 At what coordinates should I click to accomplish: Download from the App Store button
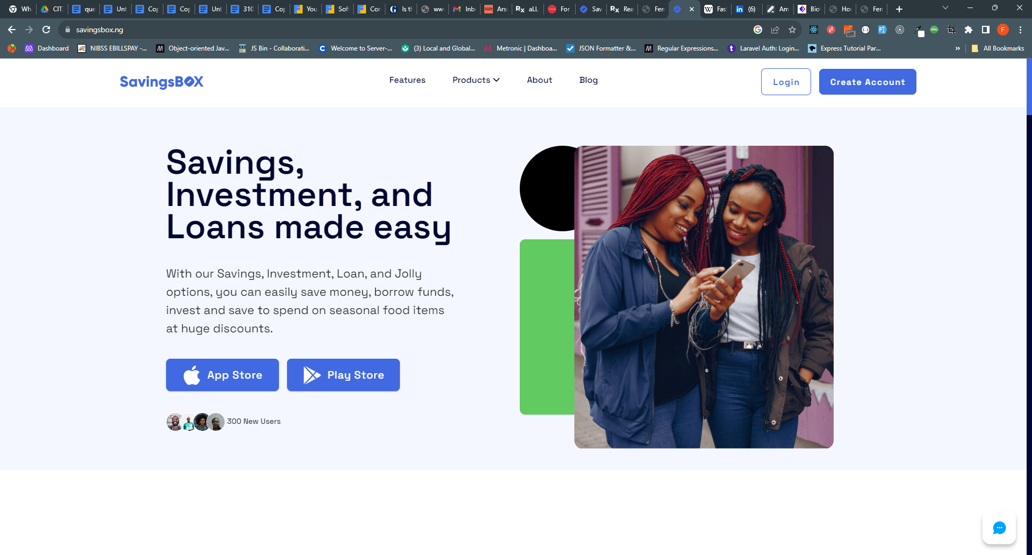click(223, 375)
